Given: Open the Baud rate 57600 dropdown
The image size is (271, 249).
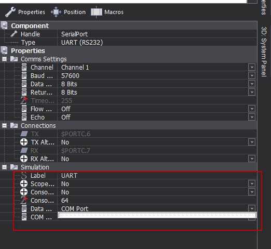Looking at the screenshot, I should [x=252, y=75].
